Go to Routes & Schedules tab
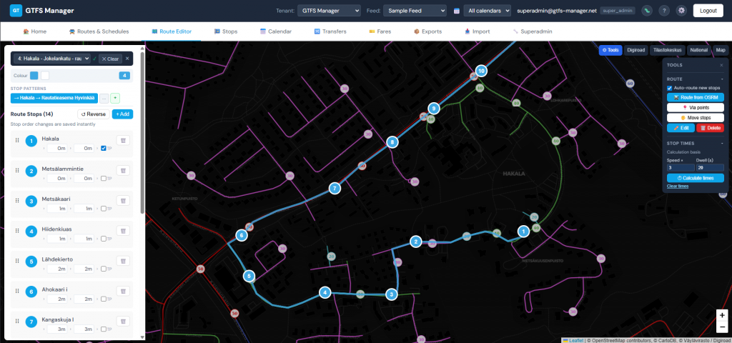 (99, 32)
